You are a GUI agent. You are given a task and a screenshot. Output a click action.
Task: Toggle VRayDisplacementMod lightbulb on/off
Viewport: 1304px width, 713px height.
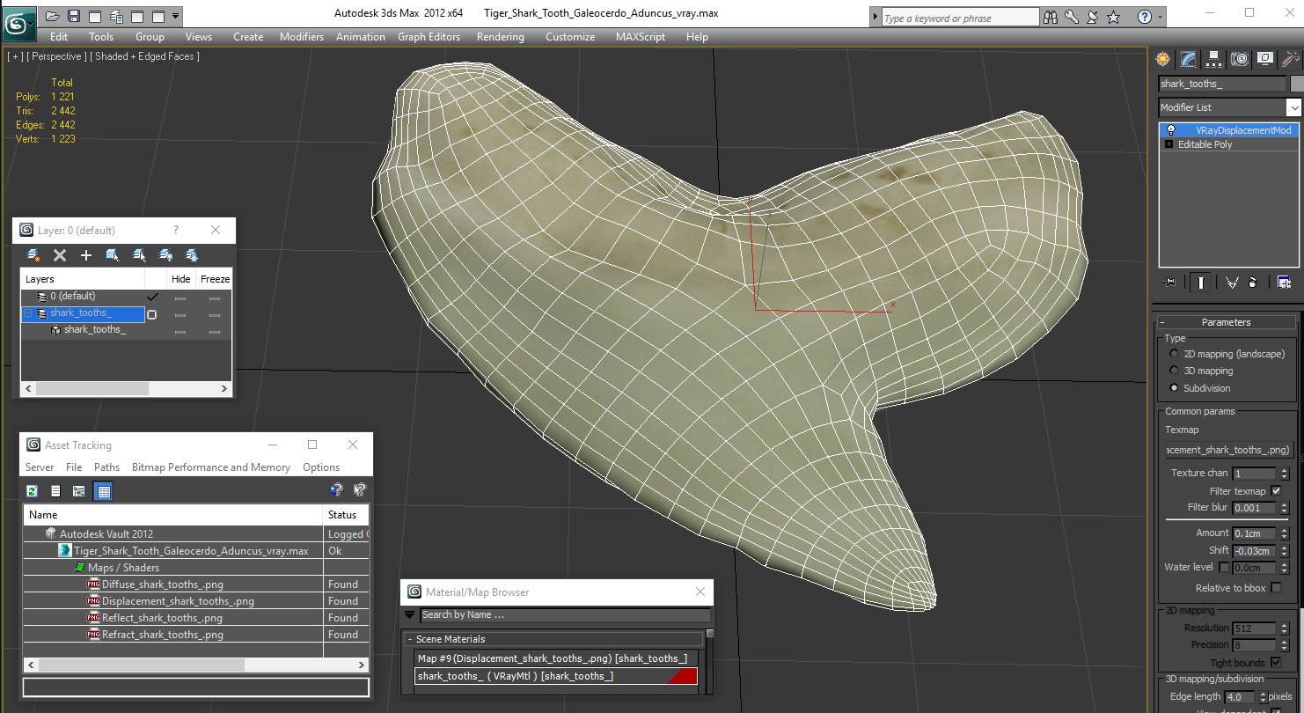tap(1171, 130)
